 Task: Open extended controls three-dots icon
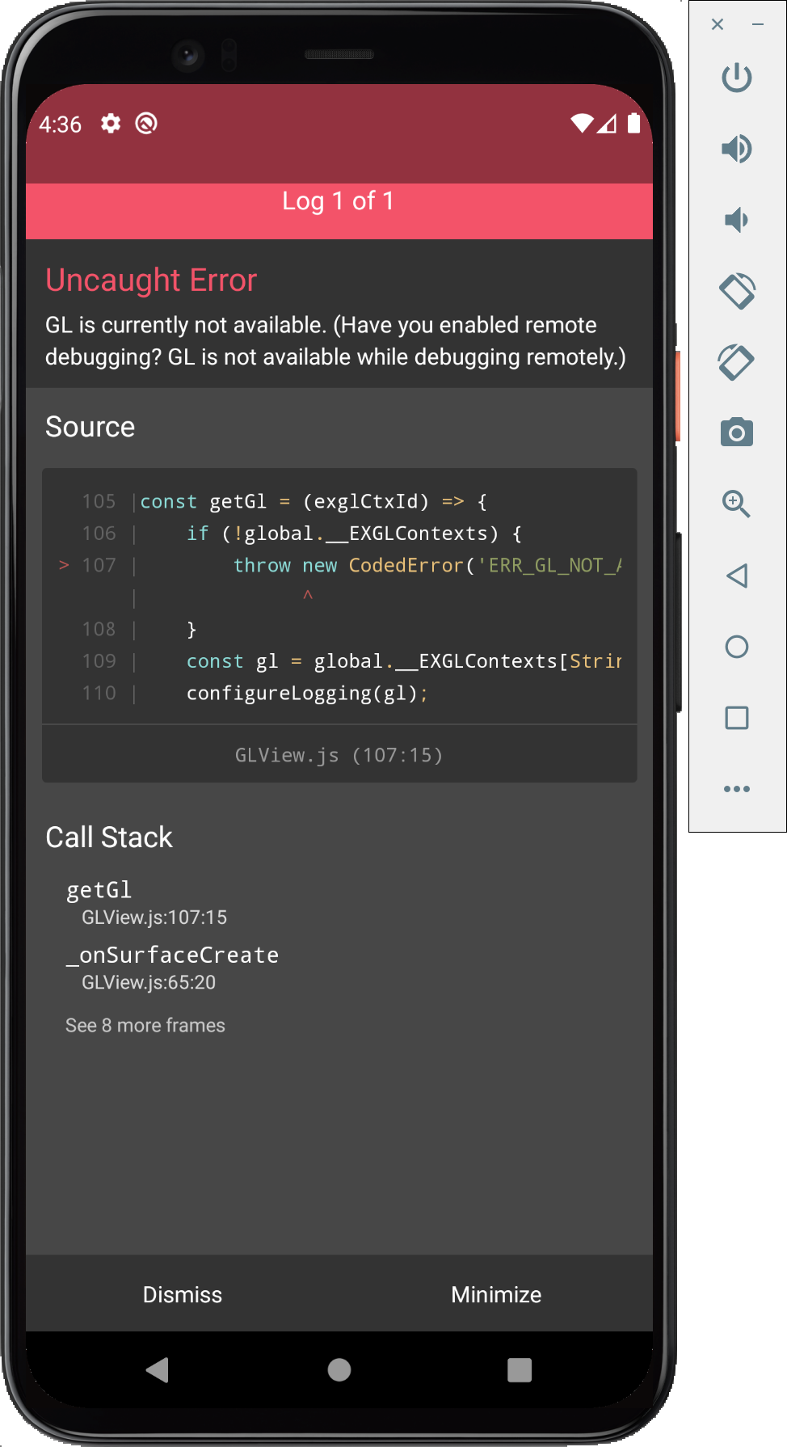[737, 789]
